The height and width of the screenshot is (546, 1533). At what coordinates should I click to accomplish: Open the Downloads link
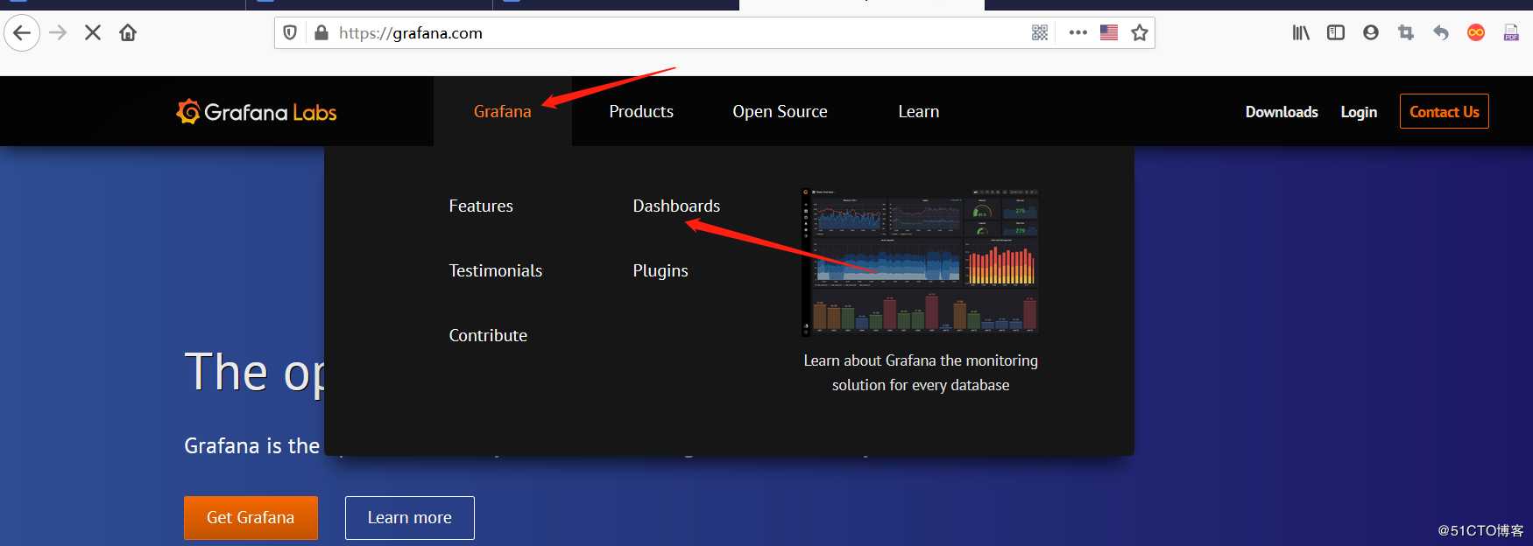1282,112
